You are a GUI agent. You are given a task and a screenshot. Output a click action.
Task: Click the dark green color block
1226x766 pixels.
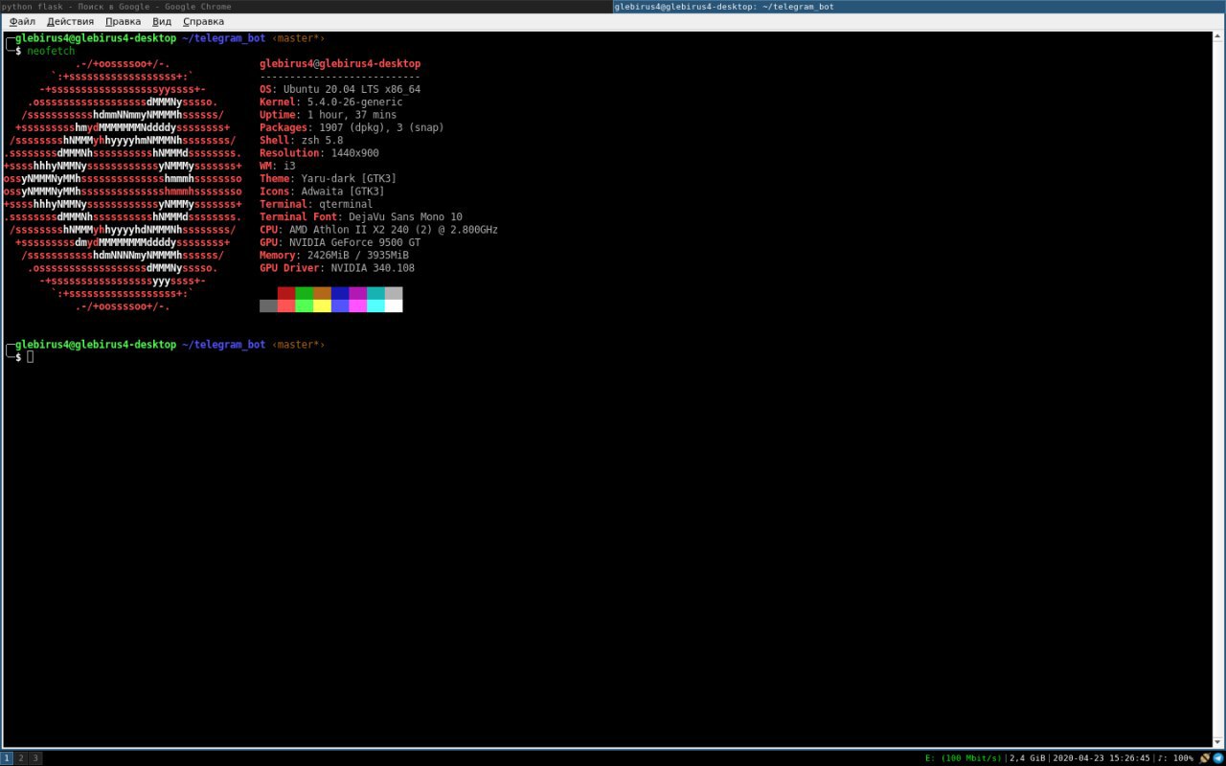click(x=304, y=293)
